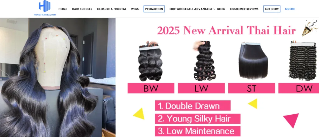
Task: Click the Honest Hair Factory logo
Action: coord(45,8)
